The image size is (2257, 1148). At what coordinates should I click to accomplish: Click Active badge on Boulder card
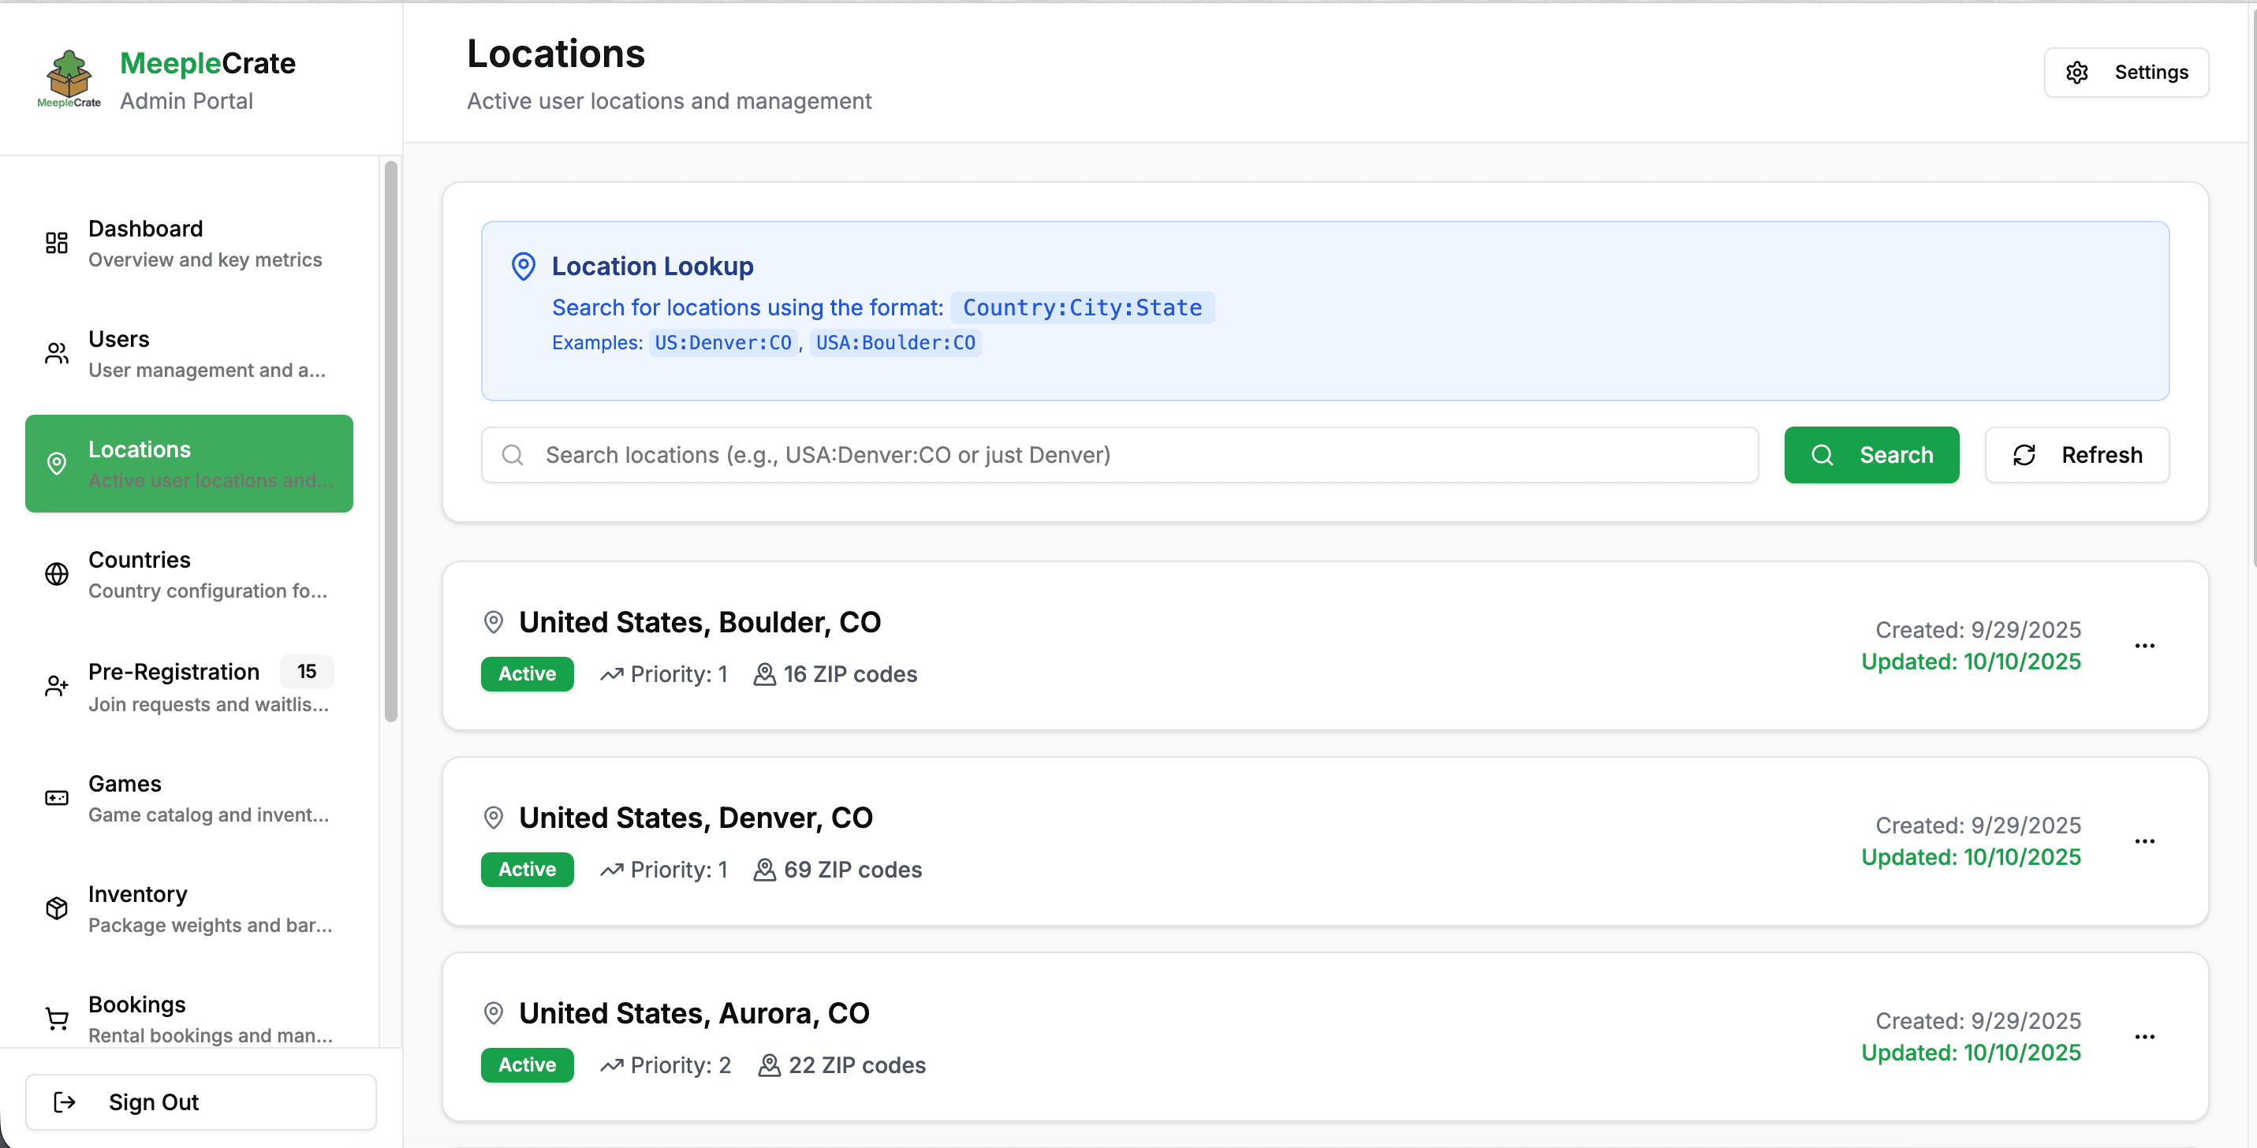click(x=528, y=673)
